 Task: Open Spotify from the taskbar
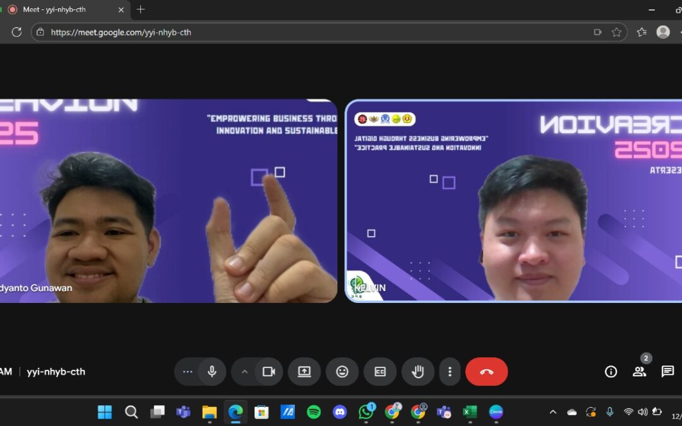[x=314, y=412]
